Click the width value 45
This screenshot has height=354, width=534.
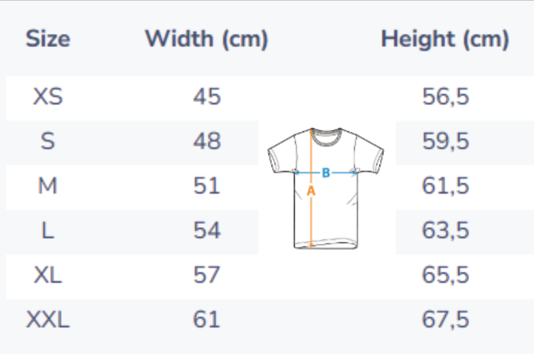click(x=207, y=97)
